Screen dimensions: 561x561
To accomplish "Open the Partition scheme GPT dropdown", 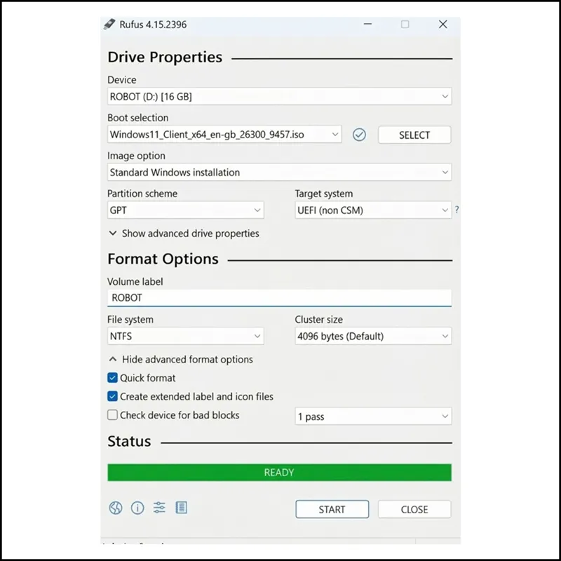I will click(x=185, y=210).
